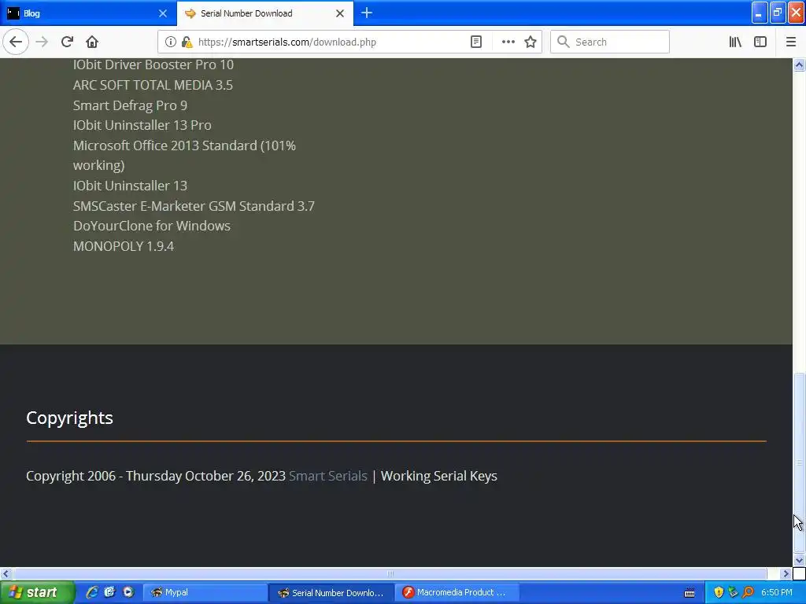Open the browser hamburger menu
The image size is (806, 604).
pyautogui.click(x=791, y=42)
